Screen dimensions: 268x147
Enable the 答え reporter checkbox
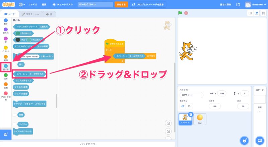click(14, 63)
